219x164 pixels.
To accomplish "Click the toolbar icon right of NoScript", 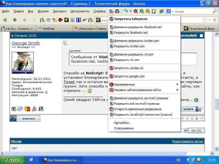I will tap(117, 11).
